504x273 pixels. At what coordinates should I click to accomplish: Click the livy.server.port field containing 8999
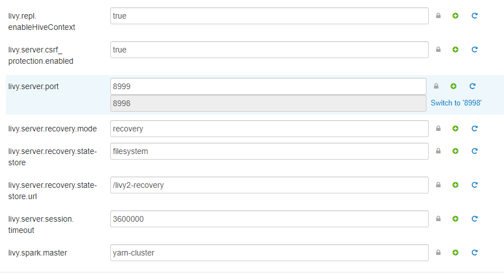[x=268, y=86]
